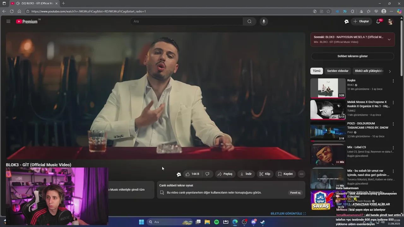Download the video with İndir button

pos(246,174)
